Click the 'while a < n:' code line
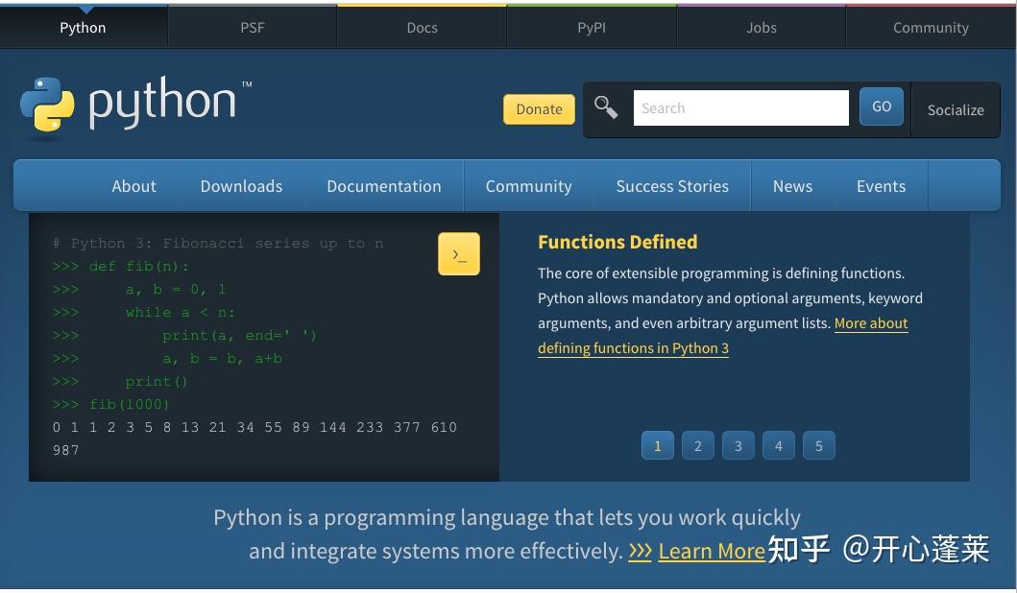Viewport: 1017px width, 593px height. (144, 313)
